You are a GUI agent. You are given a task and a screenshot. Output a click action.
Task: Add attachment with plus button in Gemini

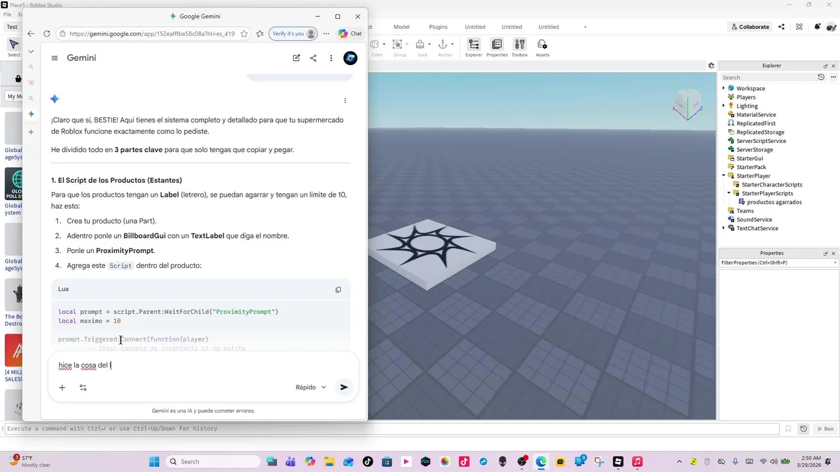pos(62,387)
